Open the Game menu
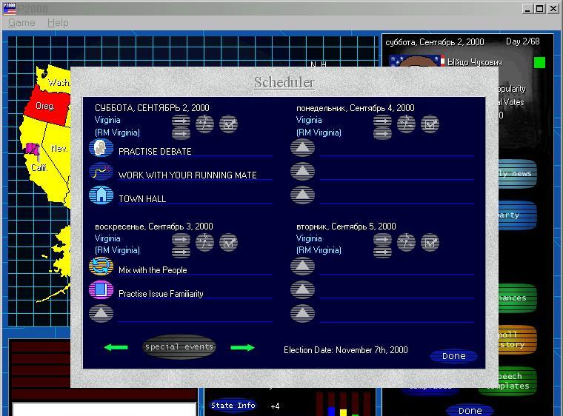 coord(21,23)
